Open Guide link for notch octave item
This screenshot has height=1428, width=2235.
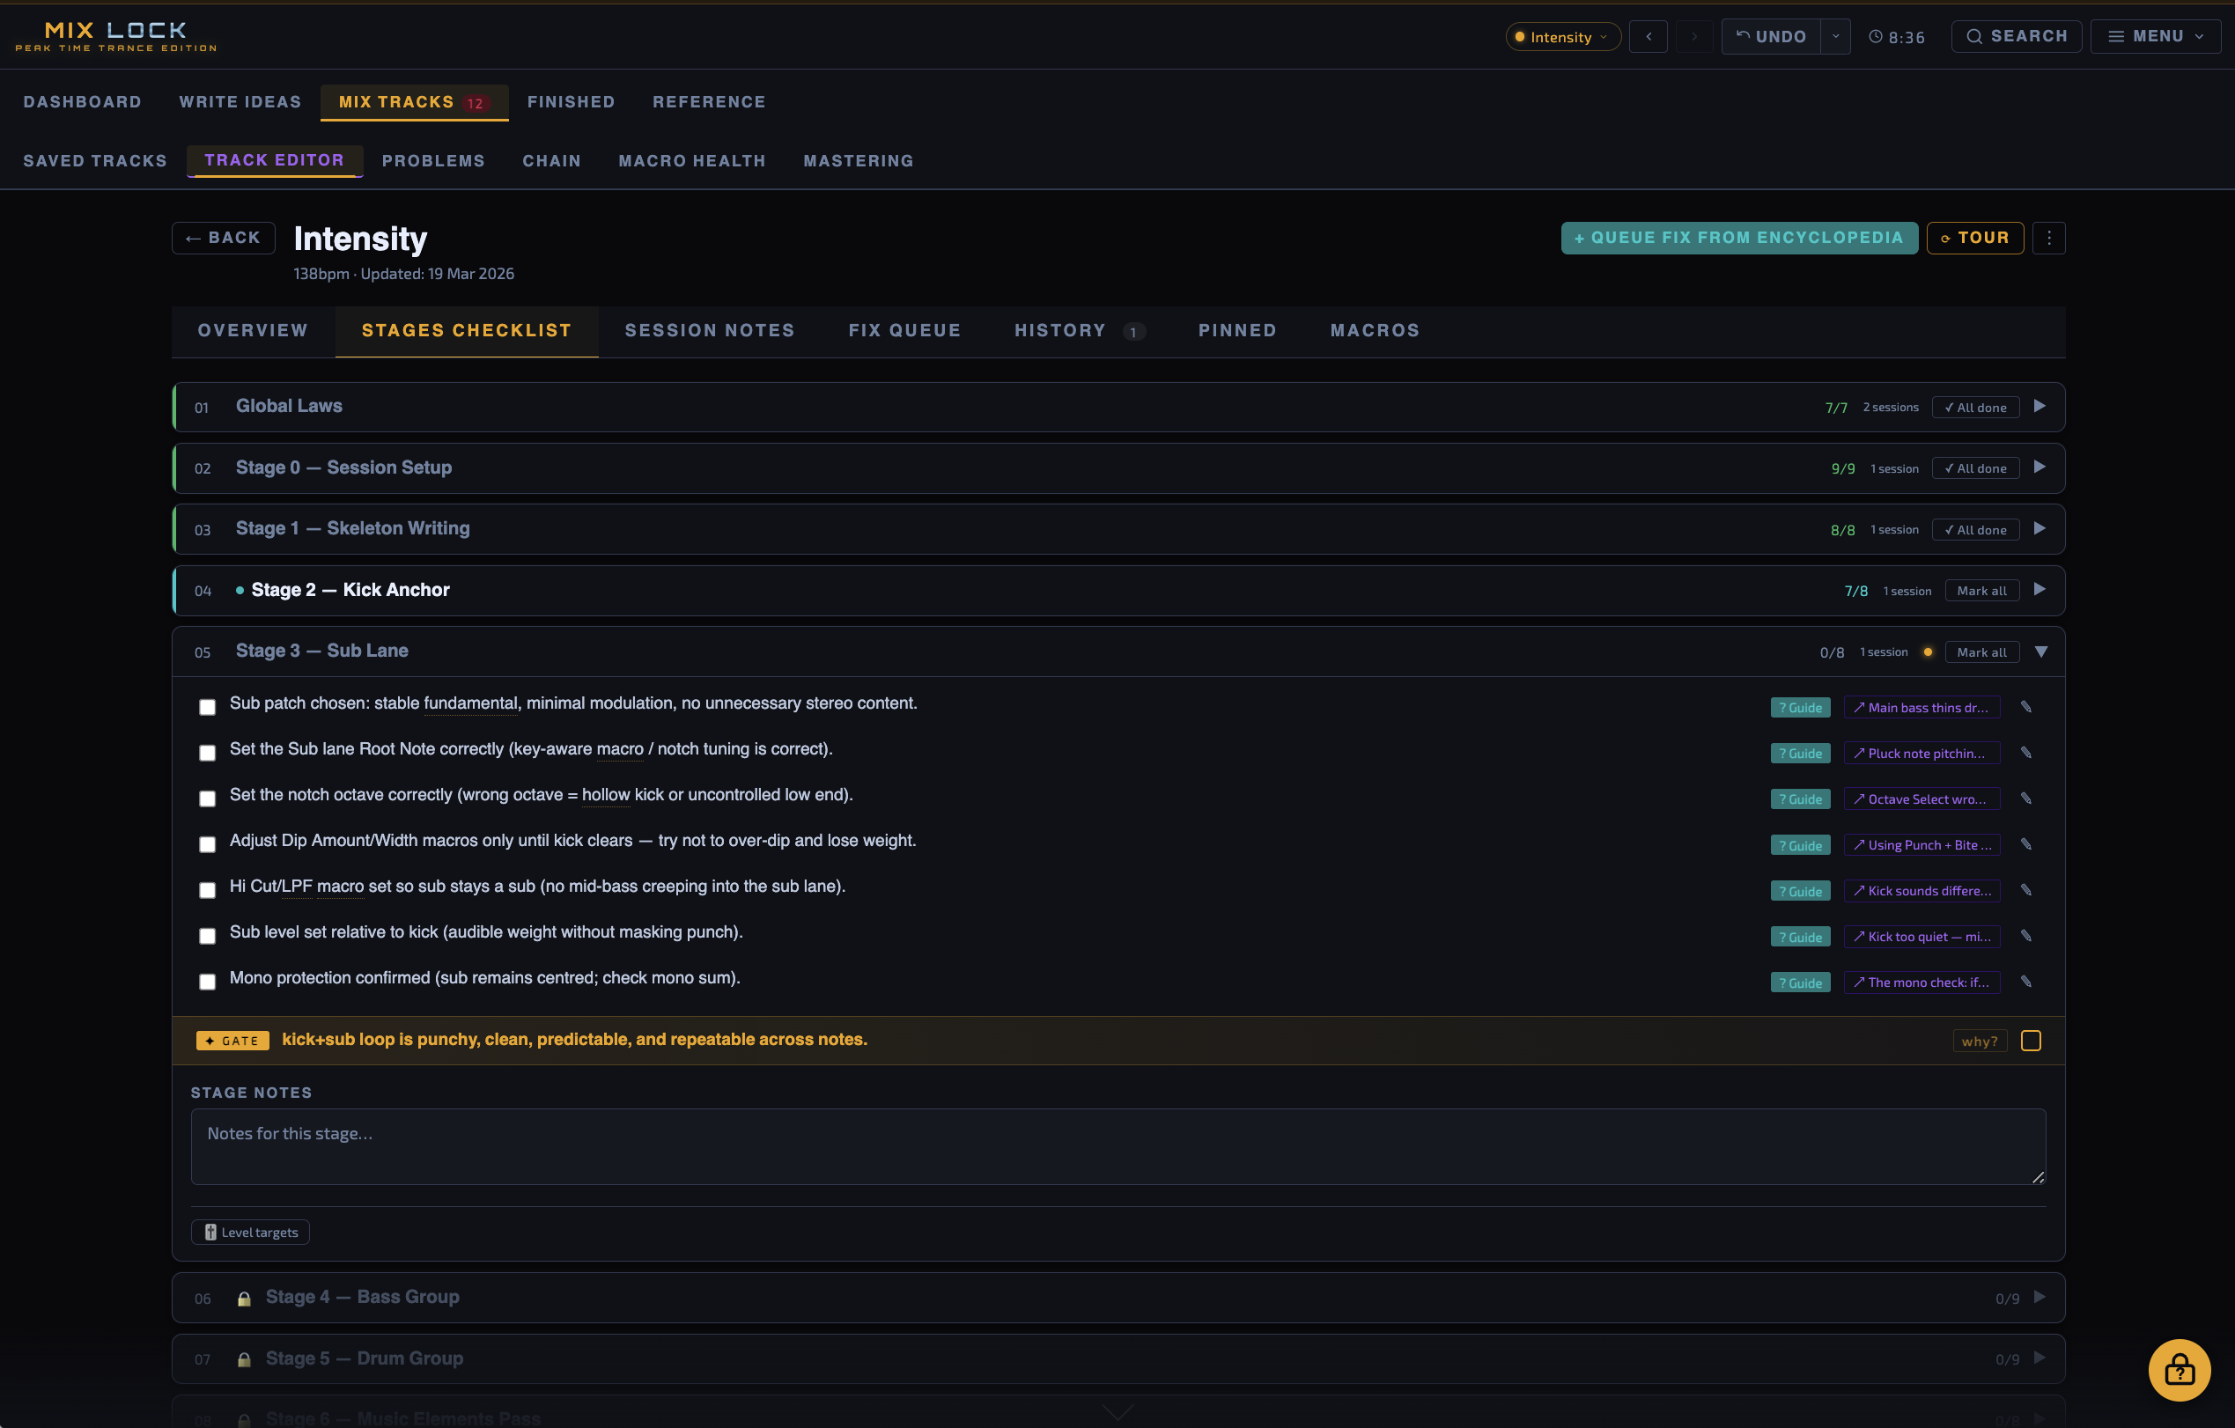1800,799
